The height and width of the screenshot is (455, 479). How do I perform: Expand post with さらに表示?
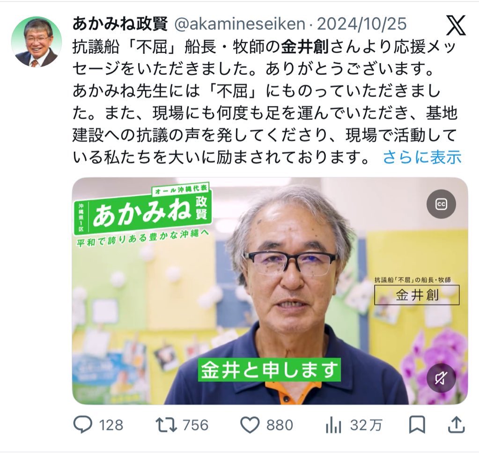tap(422, 157)
